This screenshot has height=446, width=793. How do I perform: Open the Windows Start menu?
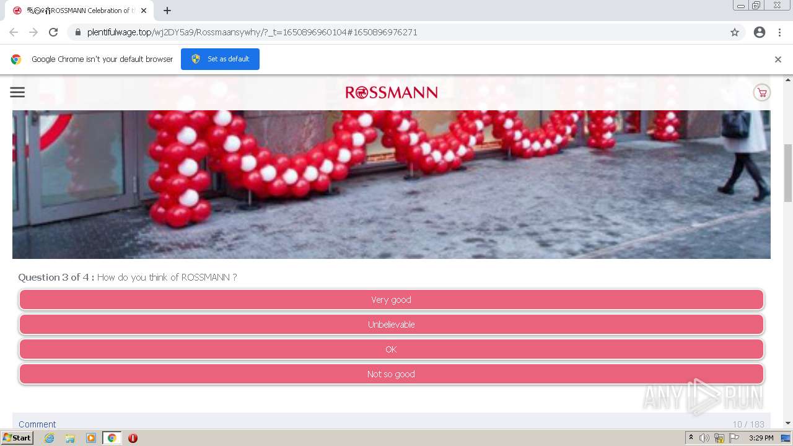(17, 438)
